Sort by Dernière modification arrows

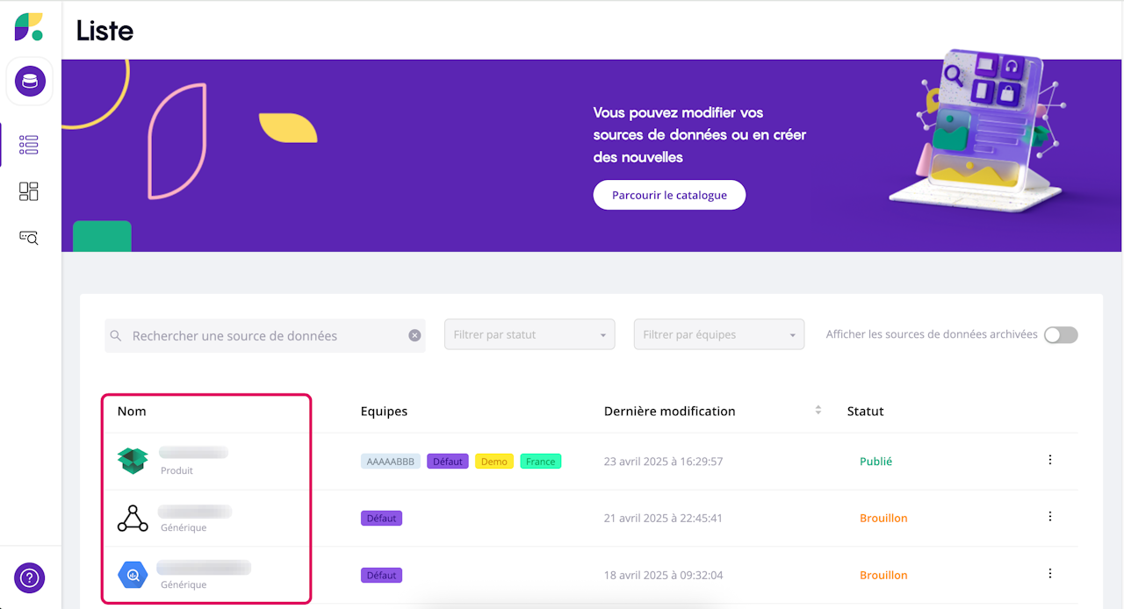[818, 410]
